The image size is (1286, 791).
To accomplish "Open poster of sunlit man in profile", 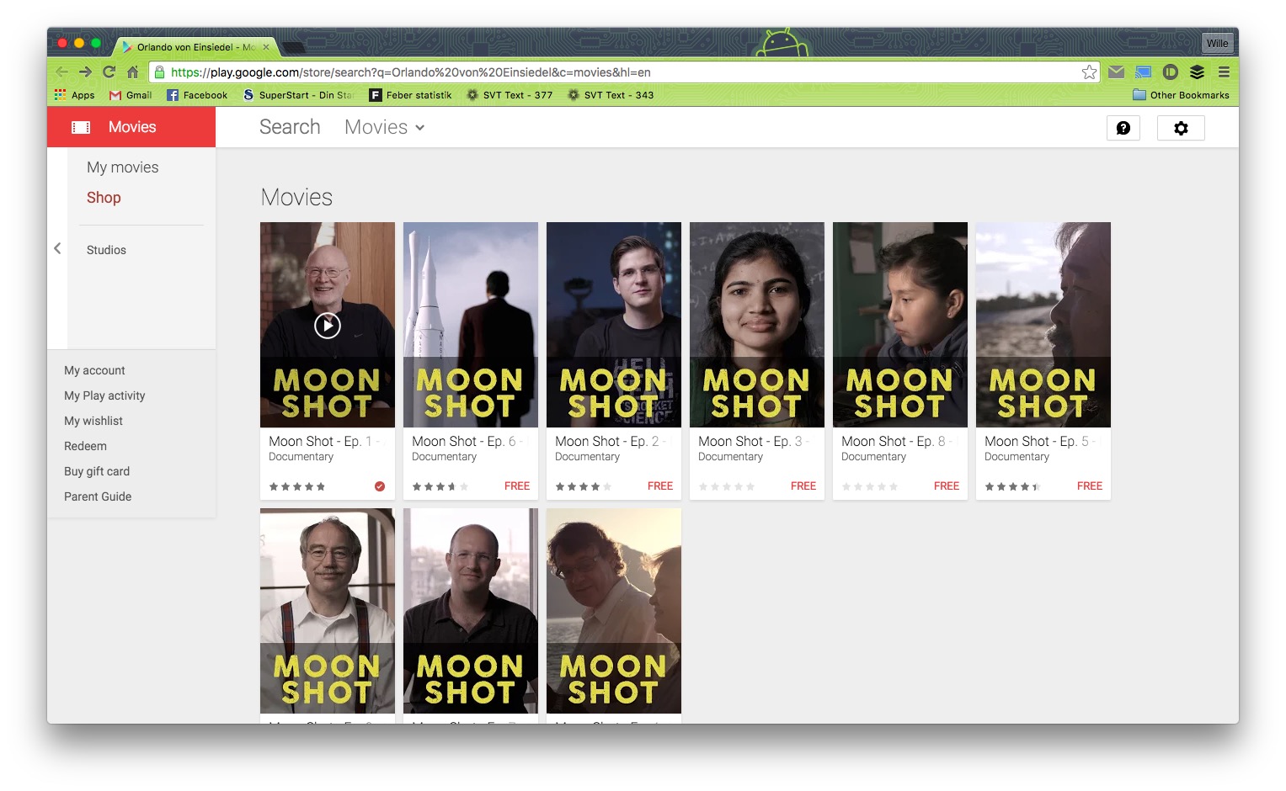I will point(614,611).
